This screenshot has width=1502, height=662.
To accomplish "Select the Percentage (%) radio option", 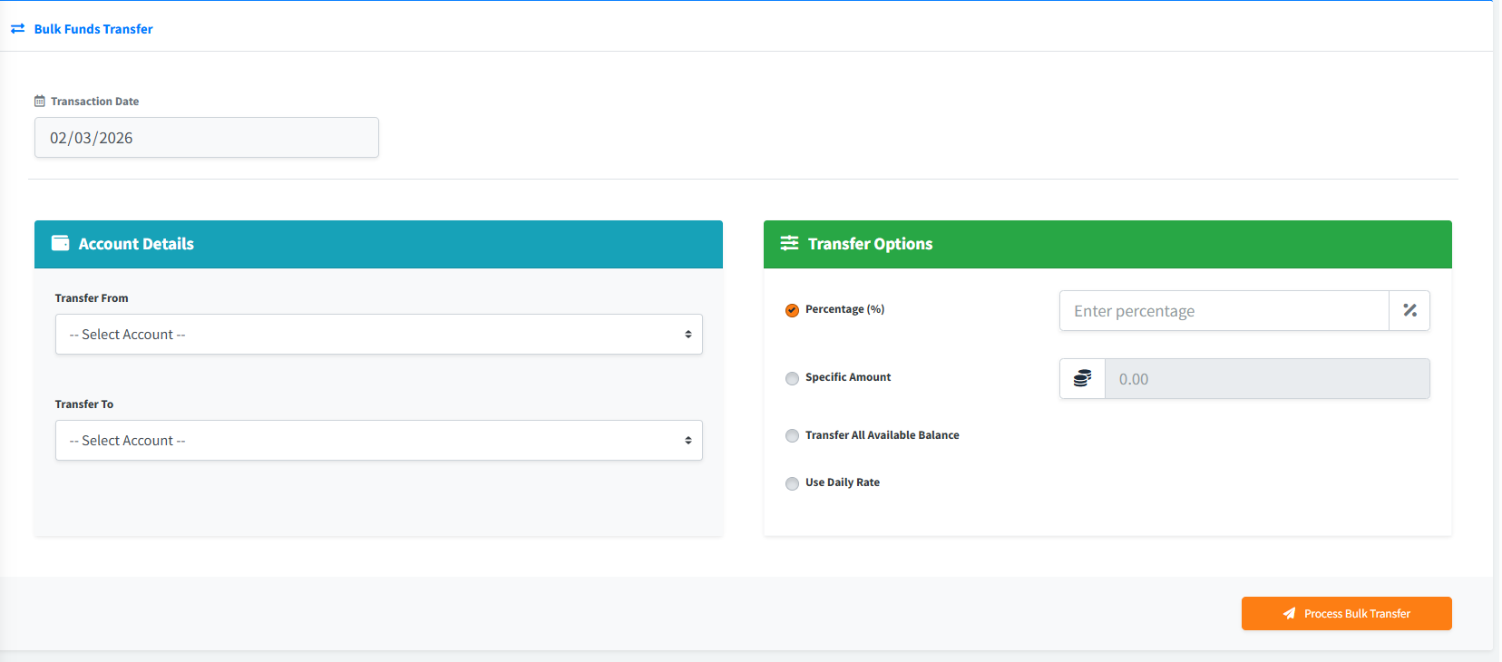I will [x=792, y=310].
